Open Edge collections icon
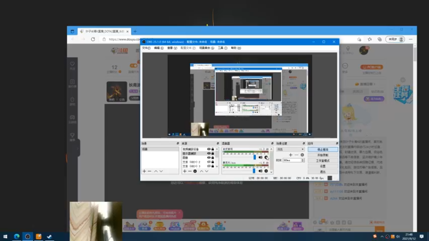429x241 pixels. tap(380, 39)
